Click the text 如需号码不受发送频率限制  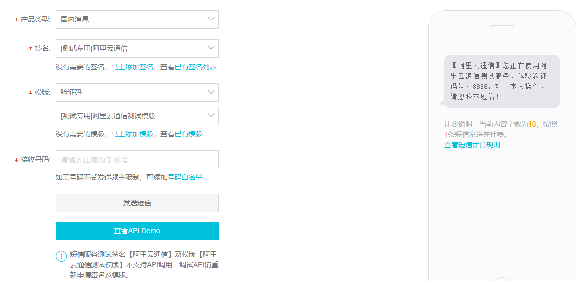[x=97, y=177]
